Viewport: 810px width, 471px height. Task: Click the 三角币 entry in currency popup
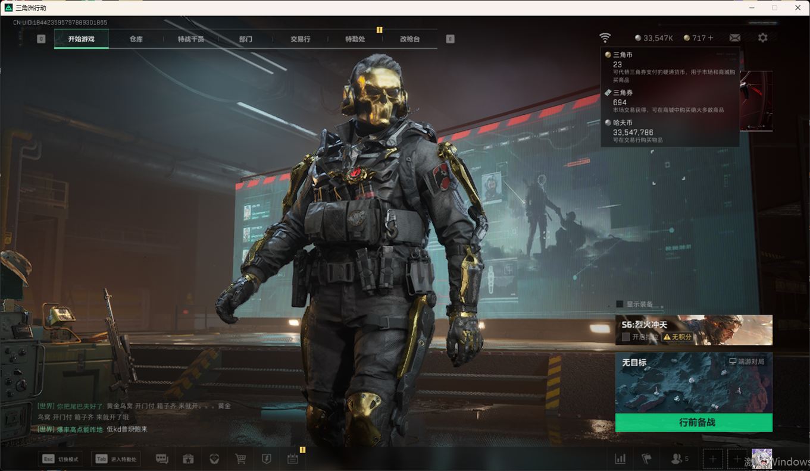[x=670, y=67]
